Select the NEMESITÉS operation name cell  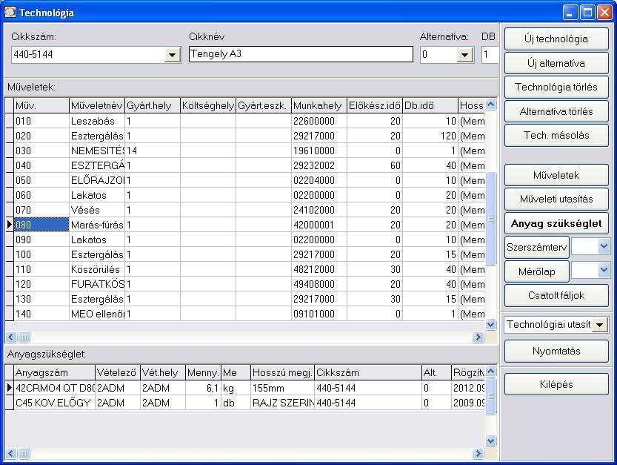(x=97, y=151)
